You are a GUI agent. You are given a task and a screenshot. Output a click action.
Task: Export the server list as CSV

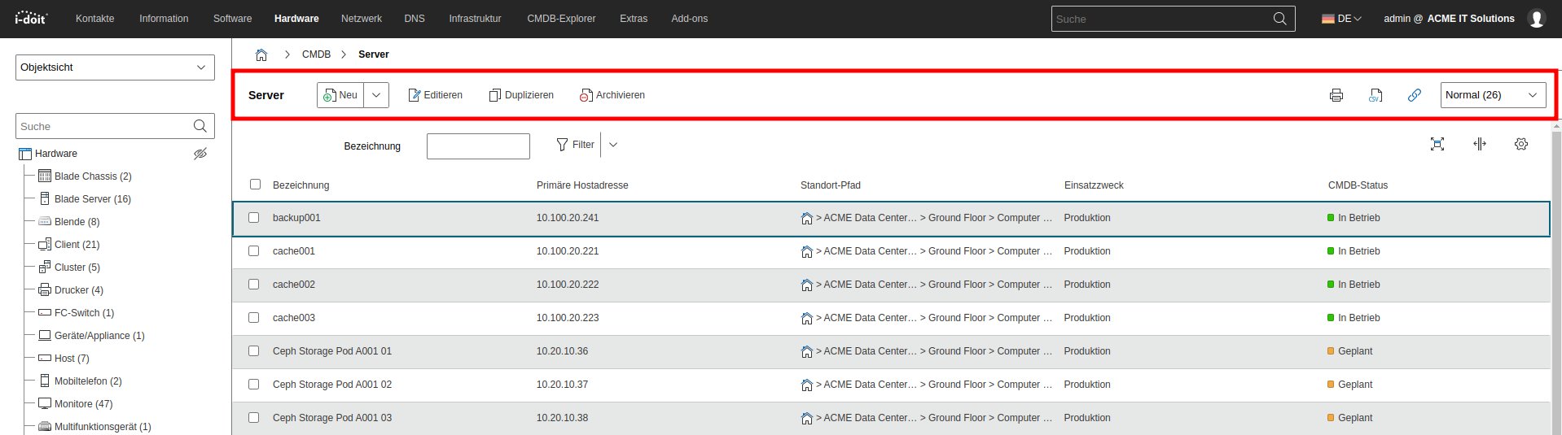1376,95
